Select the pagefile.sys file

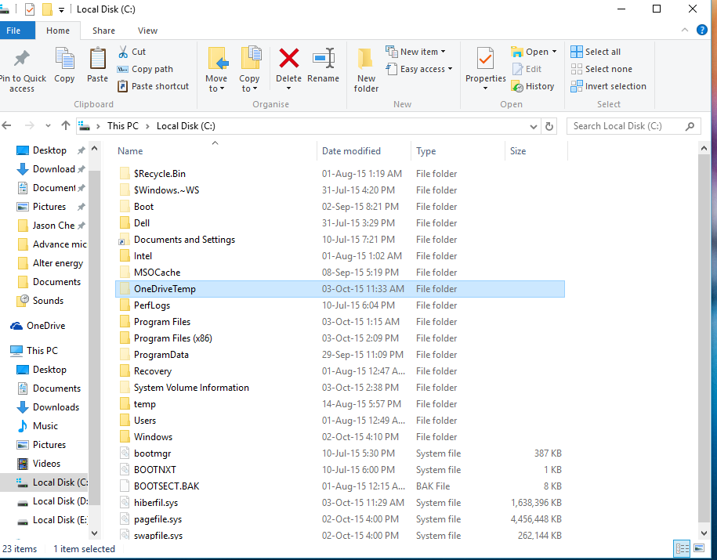340,519
